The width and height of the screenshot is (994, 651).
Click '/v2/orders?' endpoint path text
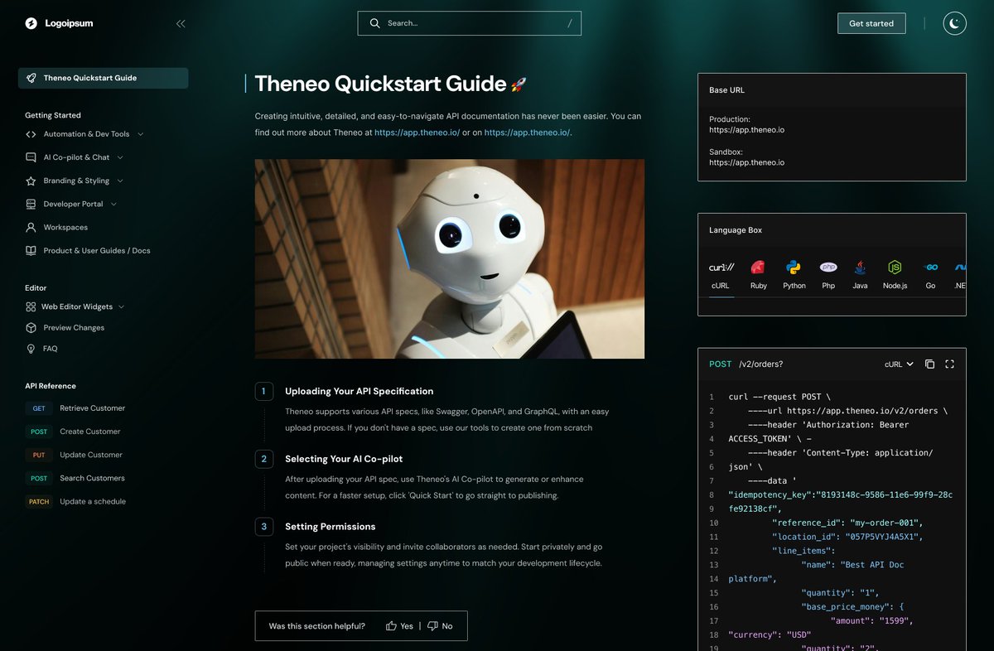click(761, 364)
